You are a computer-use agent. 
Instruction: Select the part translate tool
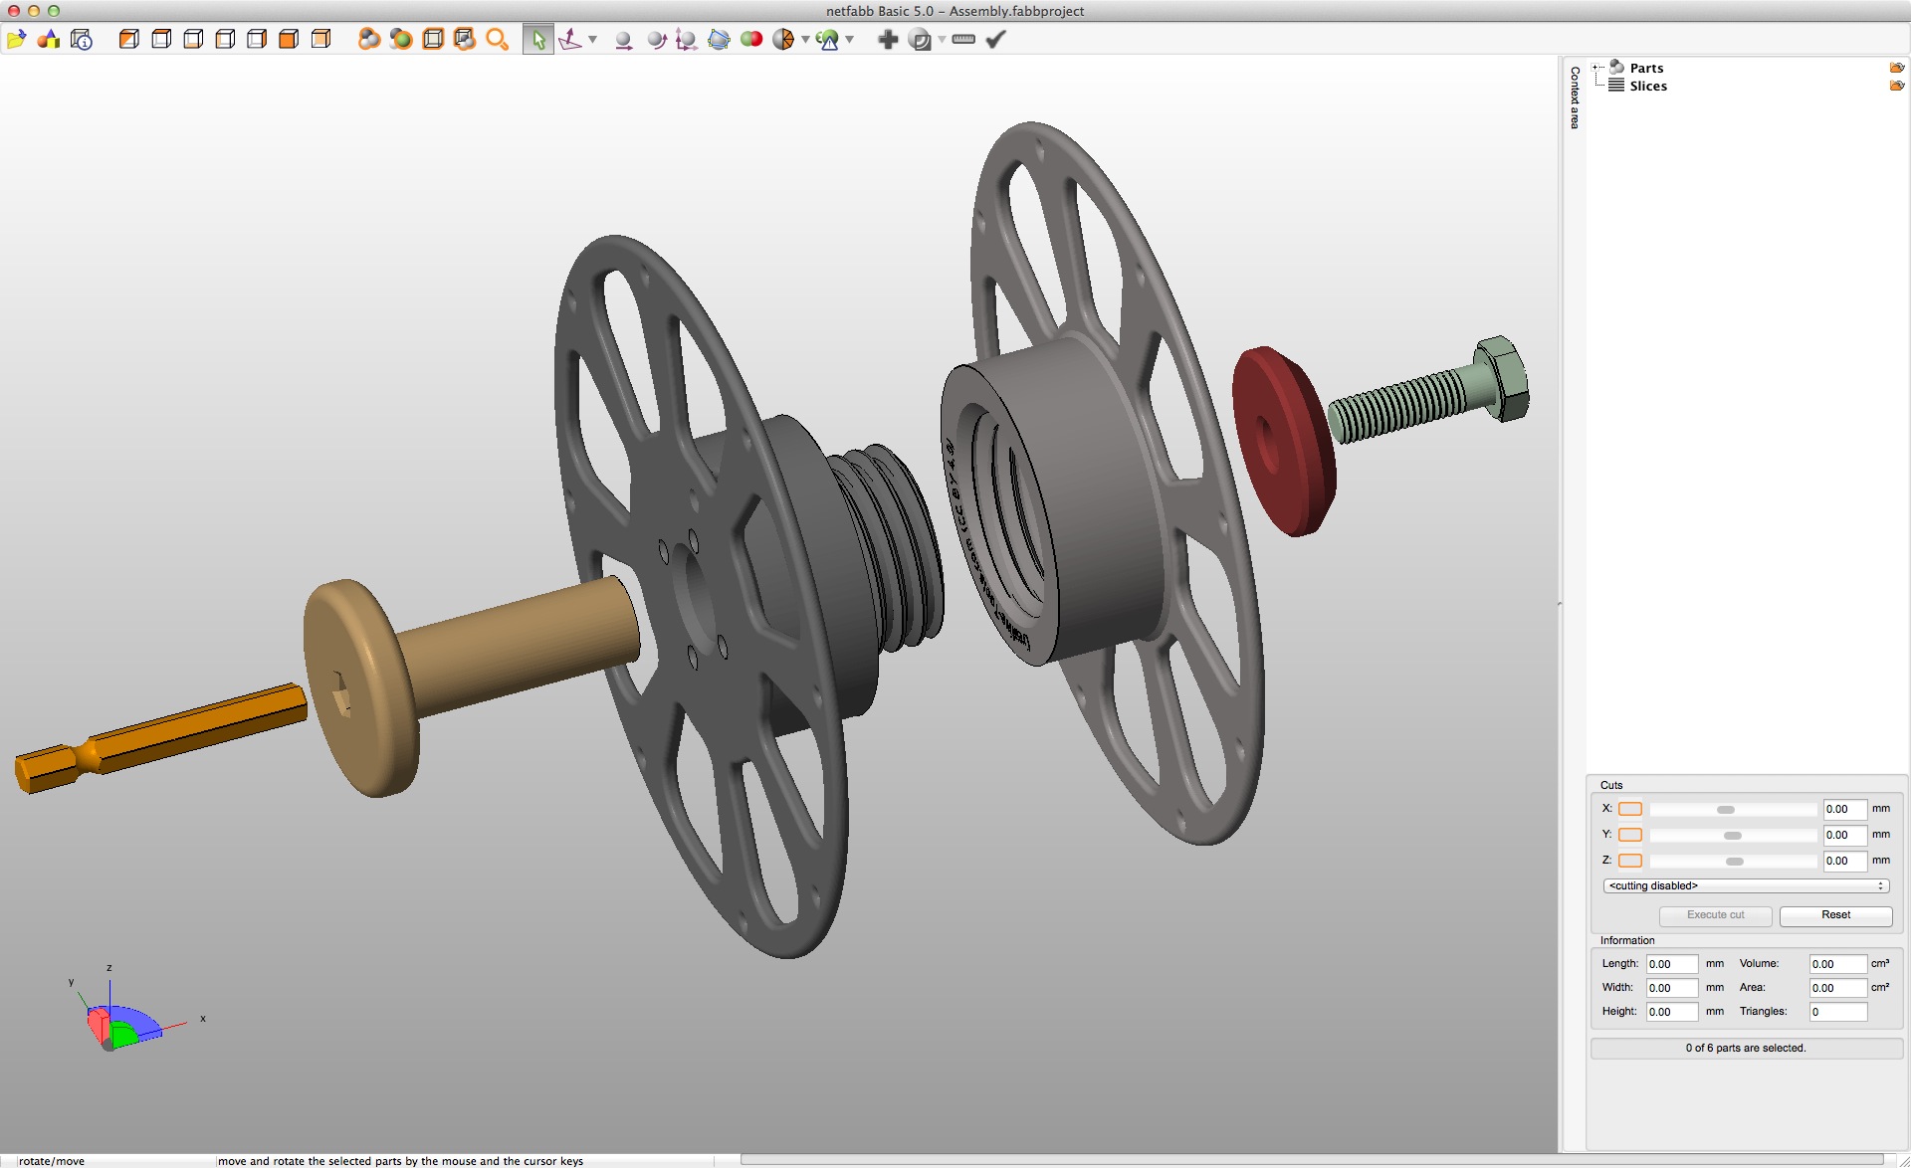[x=622, y=40]
